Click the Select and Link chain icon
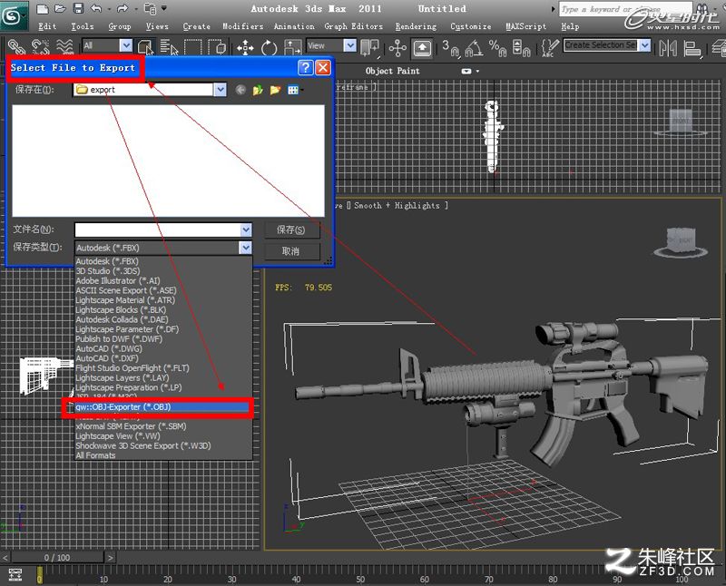Viewport: 726px width, 586px height. [16, 47]
